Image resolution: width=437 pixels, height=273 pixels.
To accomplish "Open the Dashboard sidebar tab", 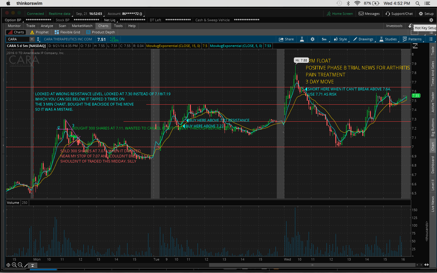I will pyautogui.click(x=433, y=165).
